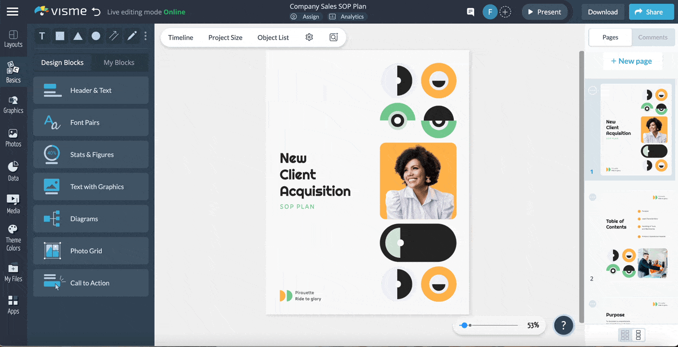The height and width of the screenshot is (347, 678).
Task: Expand more shape tools options
Action: click(x=146, y=36)
